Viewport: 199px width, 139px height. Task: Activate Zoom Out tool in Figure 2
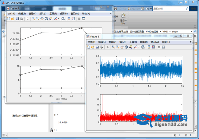click(x=38, y=19)
